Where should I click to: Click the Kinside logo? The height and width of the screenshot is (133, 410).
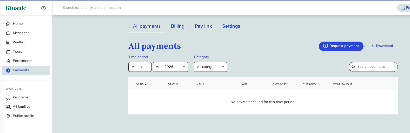(x=16, y=8)
